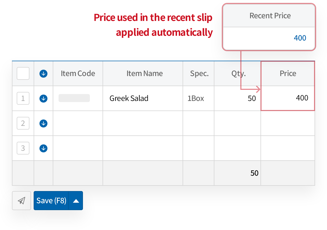Check the row selection box for Greek Salad
Viewport: 327px width, 230px height.
tap(23, 98)
